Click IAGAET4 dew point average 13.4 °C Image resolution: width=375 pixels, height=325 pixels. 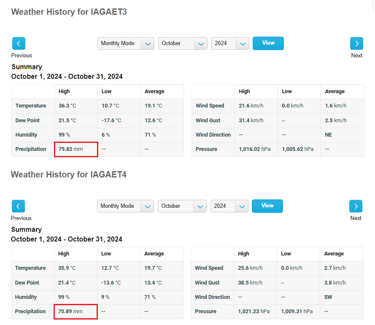tap(153, 283)
